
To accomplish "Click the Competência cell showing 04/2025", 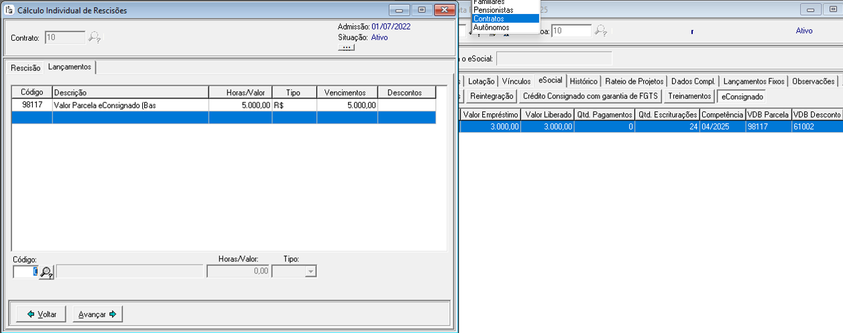I will click(x=722, y=126).
